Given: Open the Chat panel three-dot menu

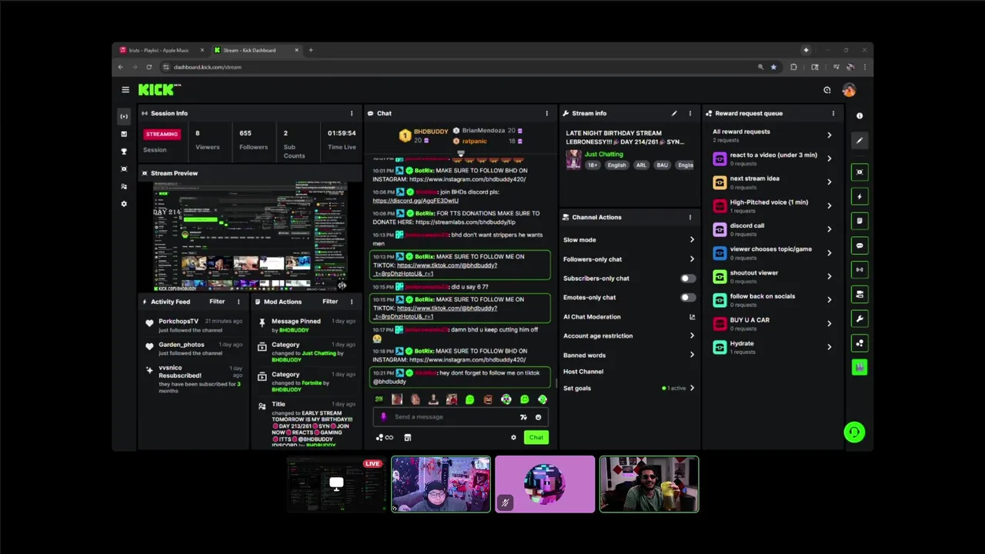Looking at the screenshot, I should 547,113.
